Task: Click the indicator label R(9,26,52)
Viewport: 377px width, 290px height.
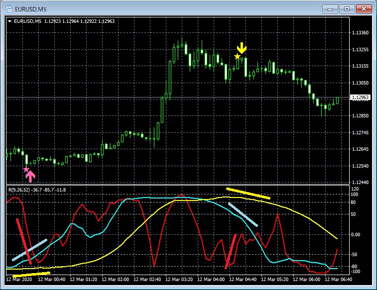Action: tap(19, 190)
